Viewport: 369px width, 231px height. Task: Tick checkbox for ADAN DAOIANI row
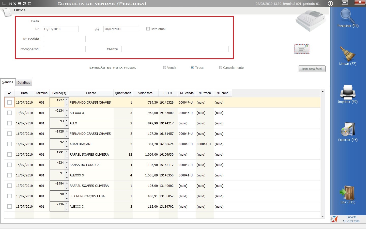click(10, 144)
